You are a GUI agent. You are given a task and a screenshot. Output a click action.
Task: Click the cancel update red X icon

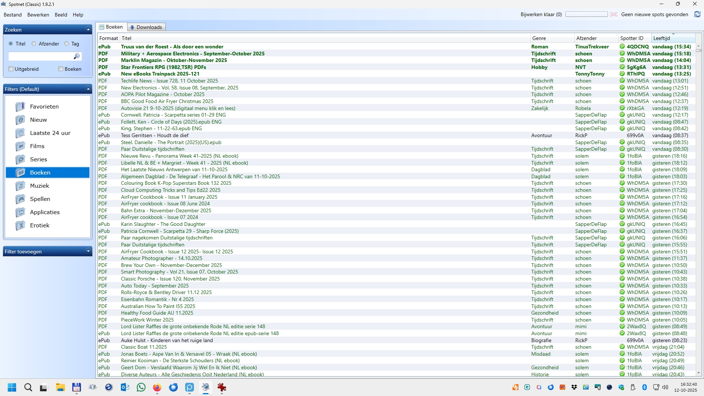tap(613, 14)
